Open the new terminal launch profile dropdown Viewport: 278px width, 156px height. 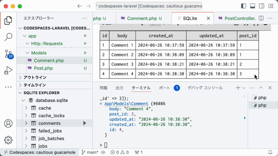tap(244, 88)
